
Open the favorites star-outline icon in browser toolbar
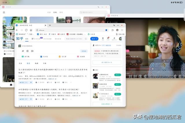click(x=113, y=30)
